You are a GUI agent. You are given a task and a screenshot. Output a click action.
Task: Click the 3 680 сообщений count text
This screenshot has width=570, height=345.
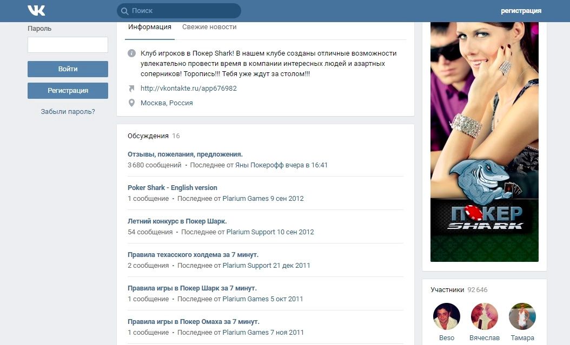click(155, 165)
